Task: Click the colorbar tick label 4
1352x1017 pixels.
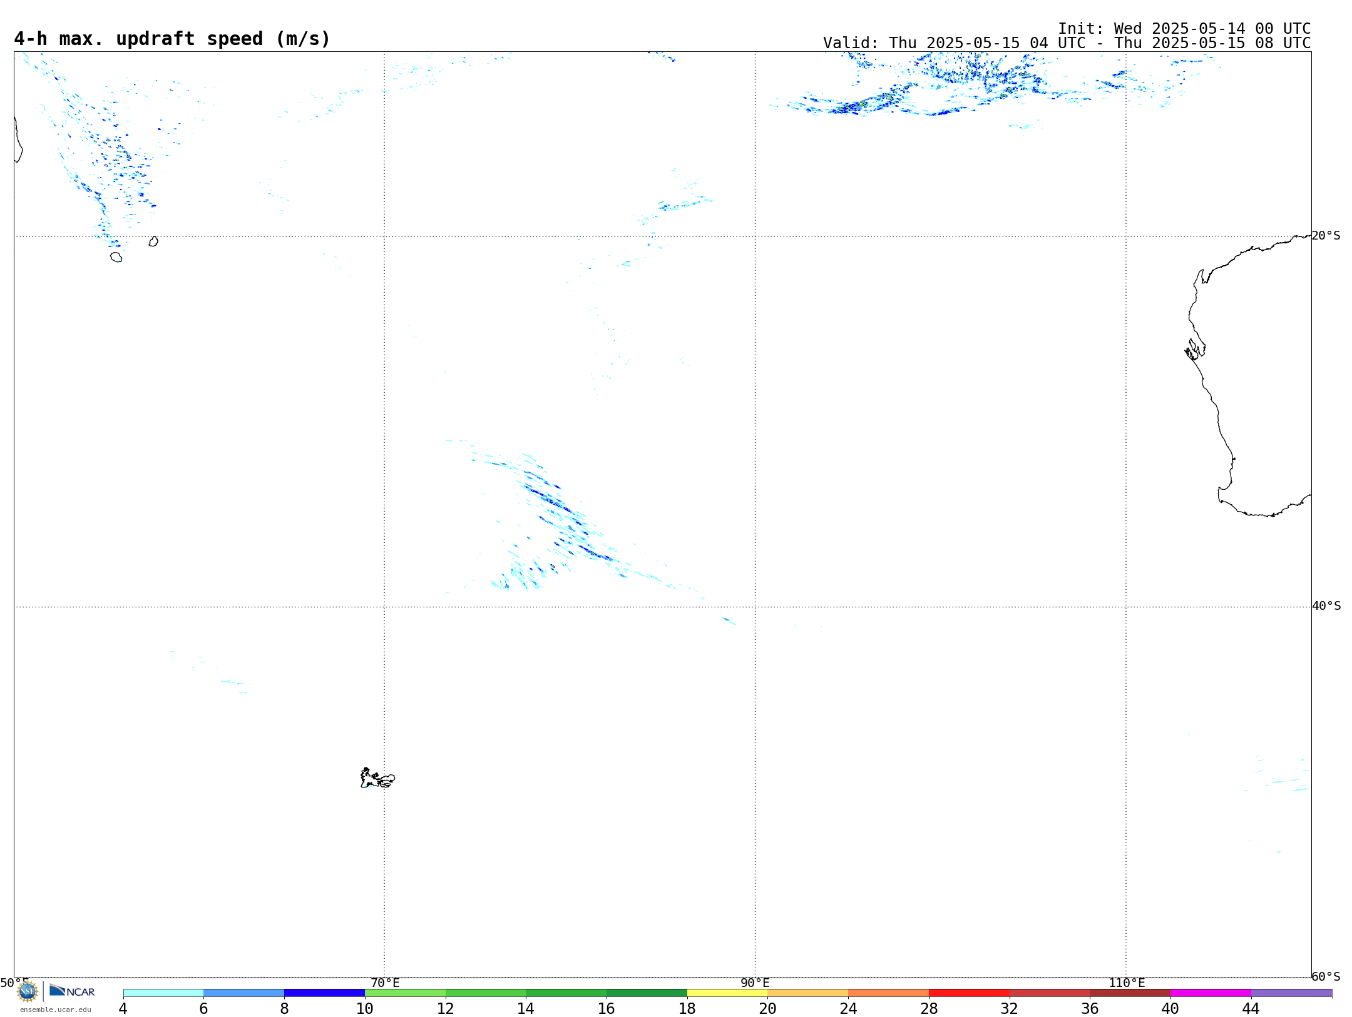Action: point(123,1008)
